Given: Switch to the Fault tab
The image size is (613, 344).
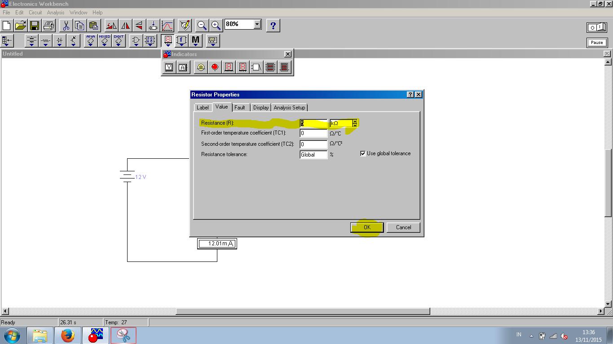Looking at the screenshot, I should pyautogui.click(x=240, y=108).
